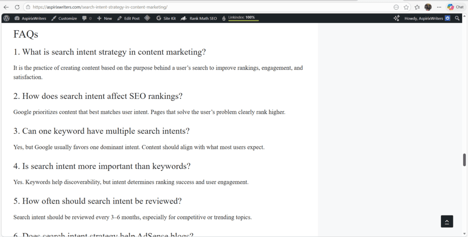Click the answer 'Yes. Keywords help discoverability'
This screenshot has width=468, height=237.
pos(131,182)
